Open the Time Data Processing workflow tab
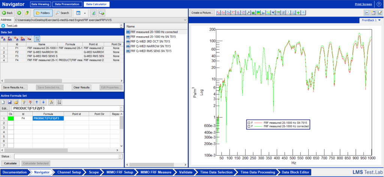The image size is (384, 177). [258, 172]
